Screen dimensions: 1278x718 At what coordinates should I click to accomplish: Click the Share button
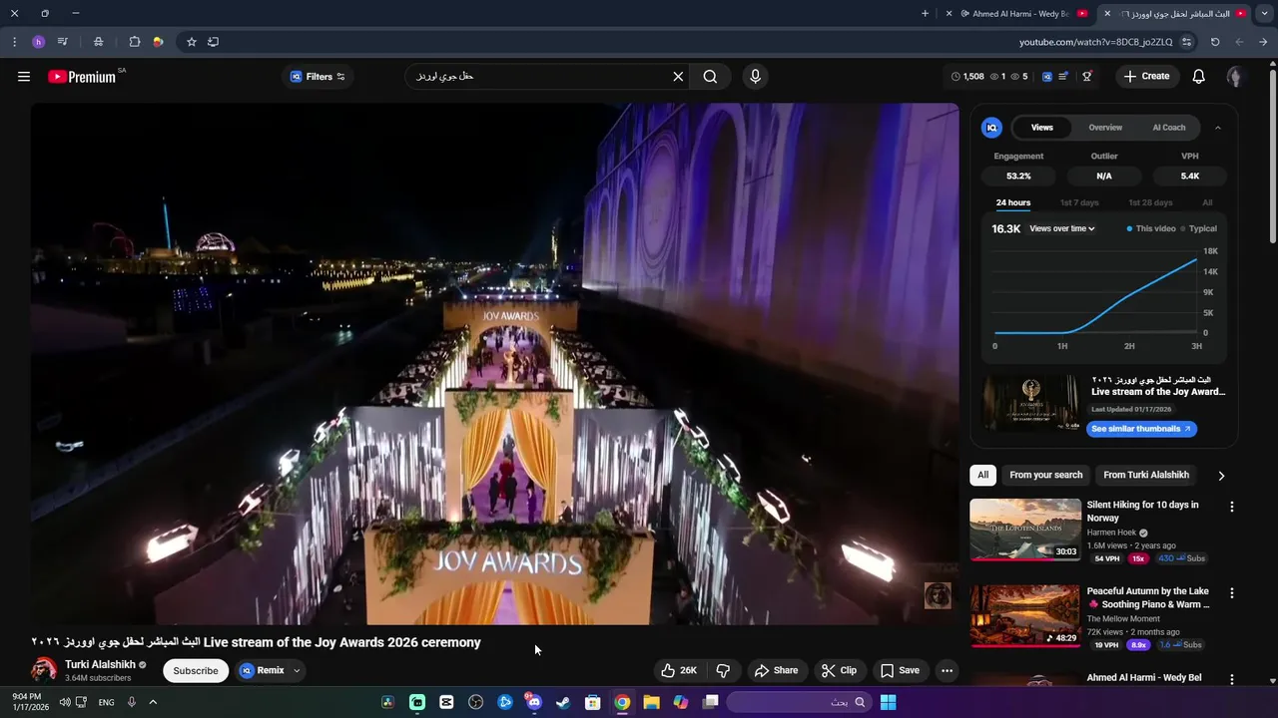click(776, 670)
